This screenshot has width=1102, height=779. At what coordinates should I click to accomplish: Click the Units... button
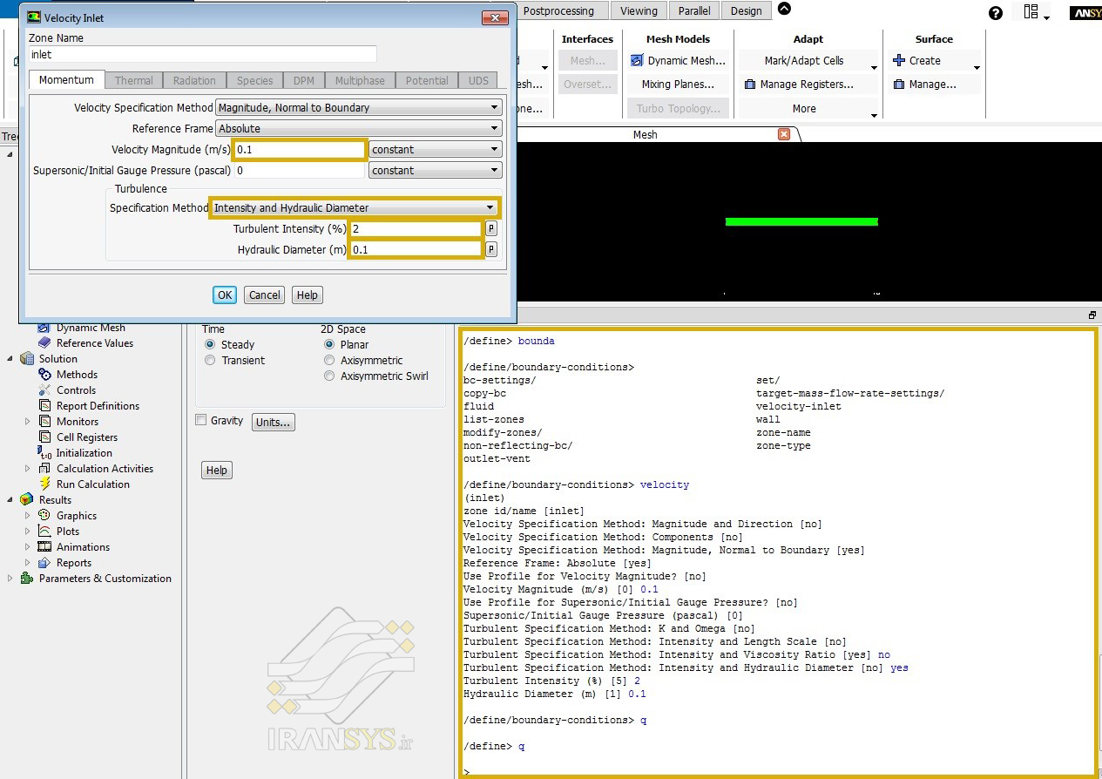[x=274, y=423]
